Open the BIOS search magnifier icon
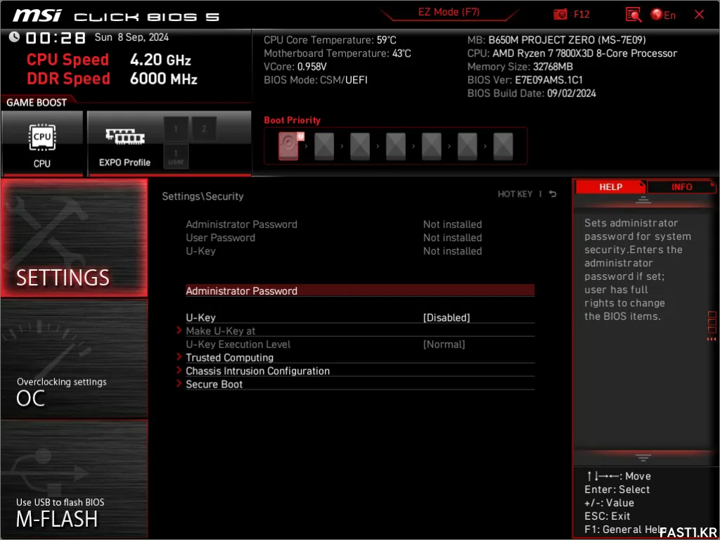The image size is (720, 540). (634, 15)
